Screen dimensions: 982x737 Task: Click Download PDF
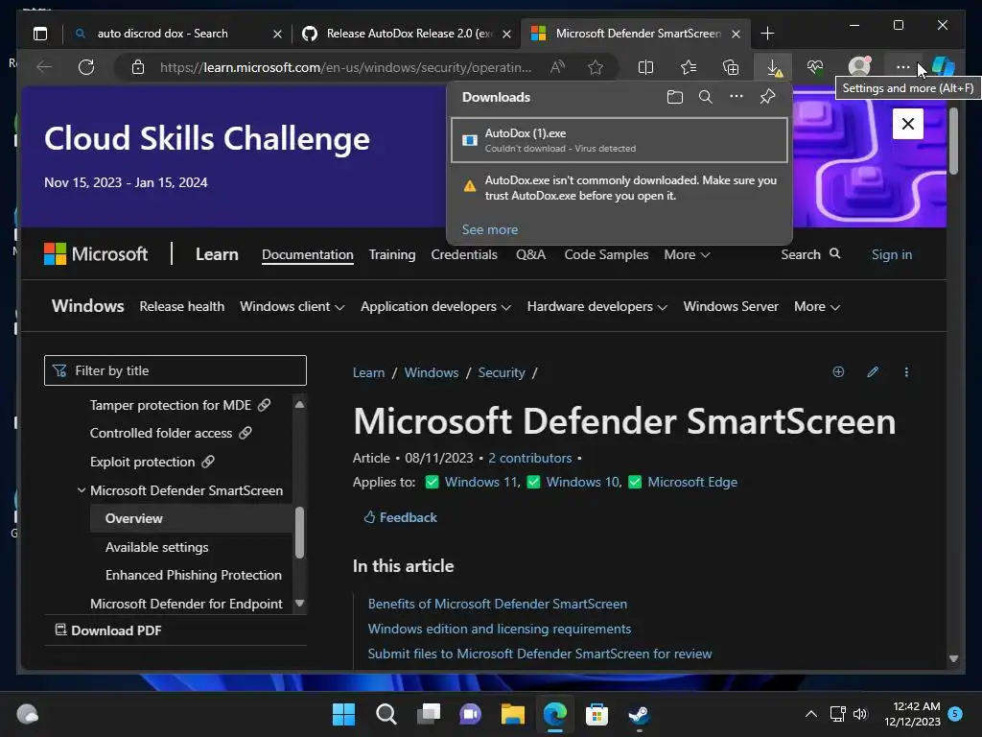point(108,630)
